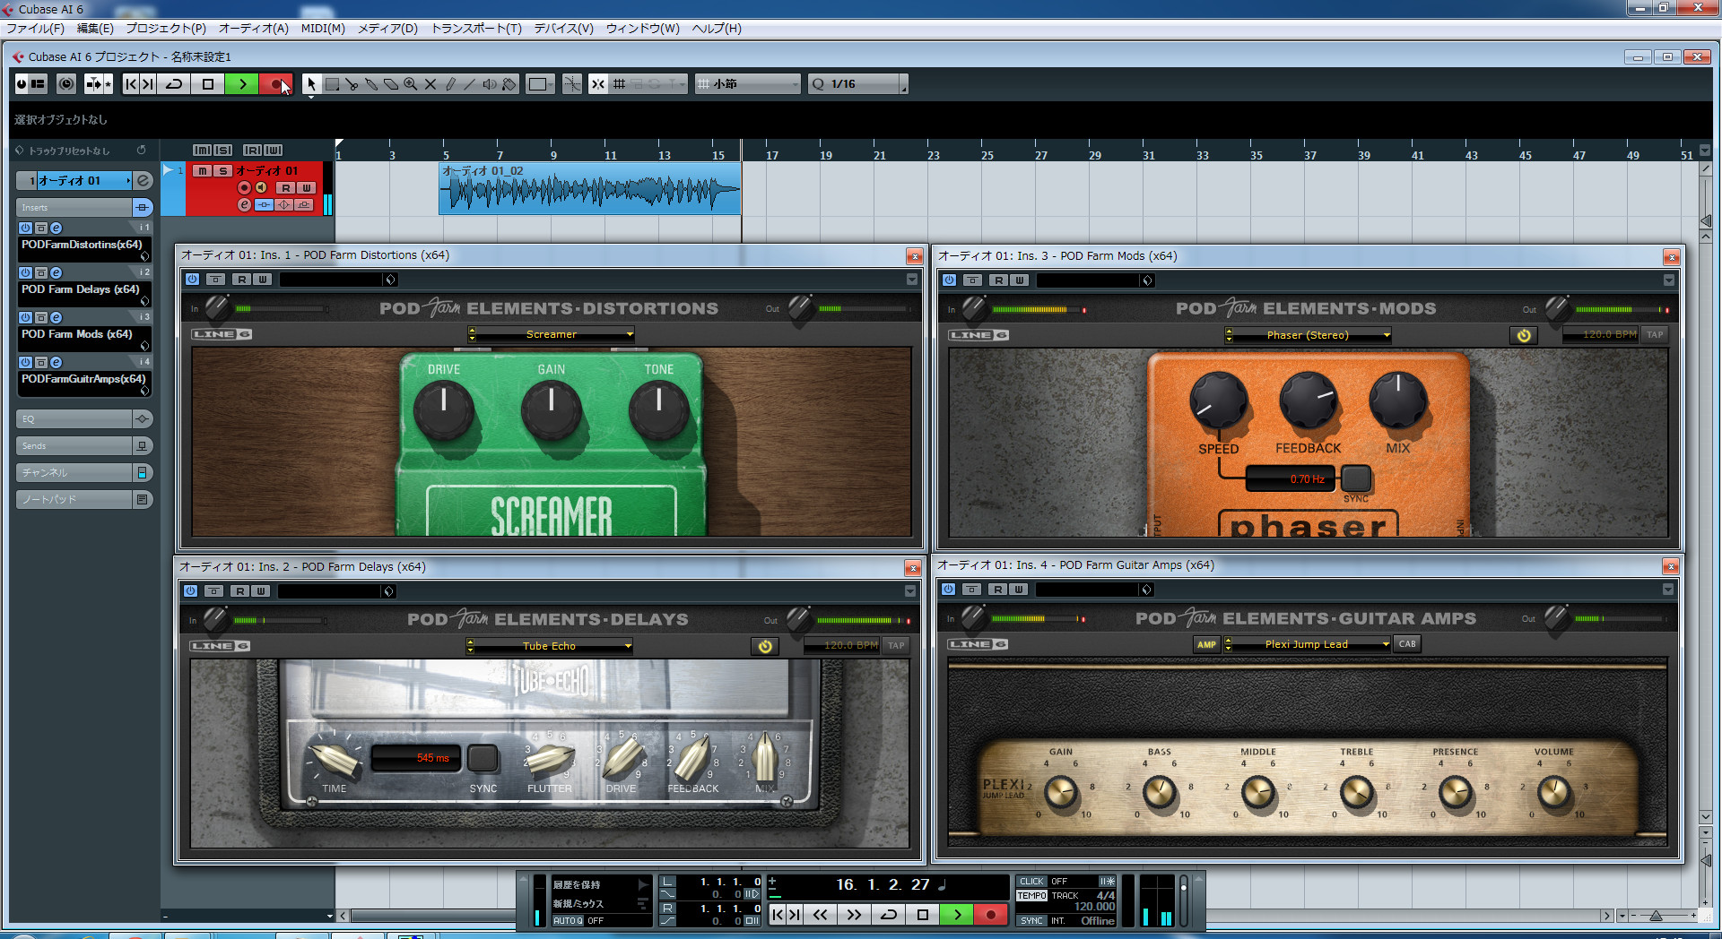Select the オーディオ 01_02 audio clip

[x=589, y=188]
